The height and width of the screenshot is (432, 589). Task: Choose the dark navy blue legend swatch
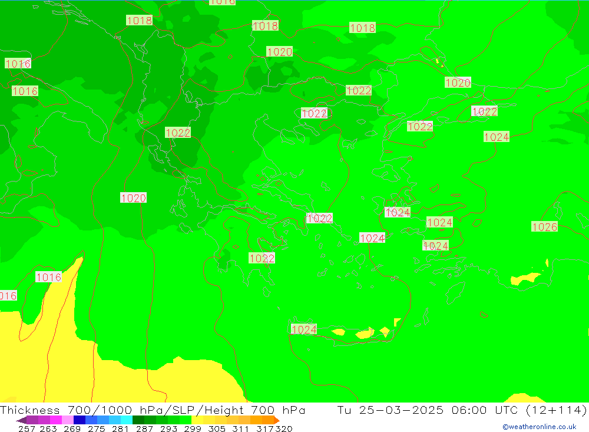click(80, 420)
